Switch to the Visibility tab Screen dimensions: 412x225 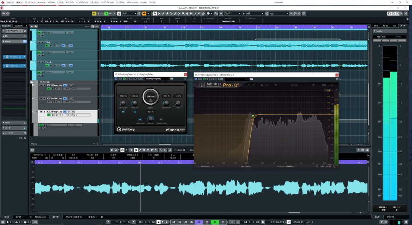pos(19,26)
